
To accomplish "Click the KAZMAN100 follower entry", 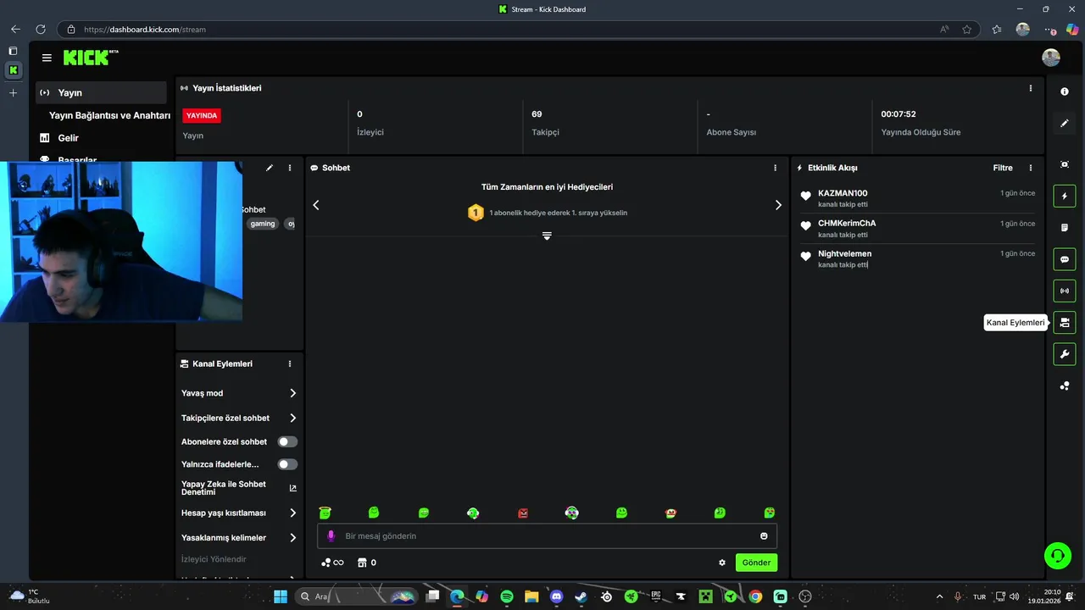I will [x=916, y=198].
